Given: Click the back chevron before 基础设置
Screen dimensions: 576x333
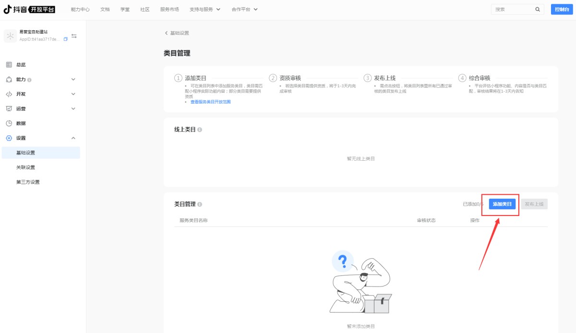Looking at the screenshot, I should [x=166, y=33].
